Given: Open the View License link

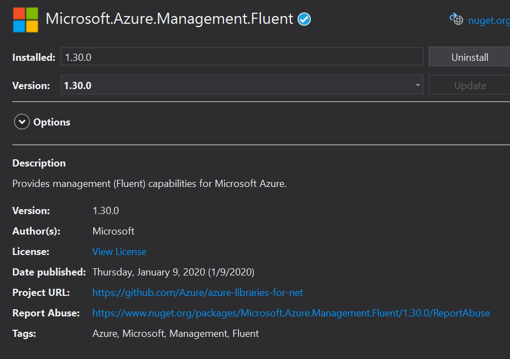Looking at the screenshot, I should (119, 252).
